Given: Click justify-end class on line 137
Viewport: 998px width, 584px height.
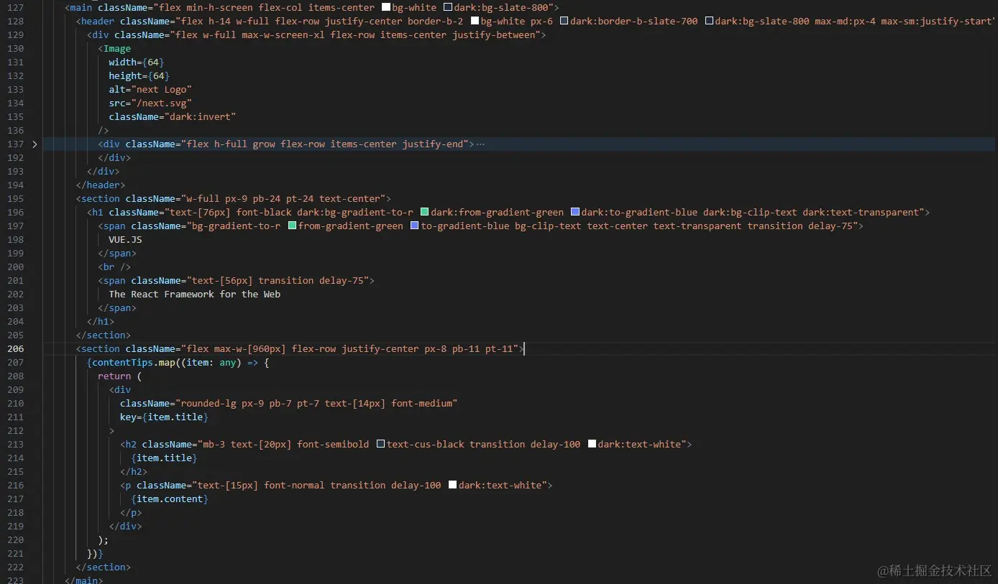Looking at the screenshot, I should pos(433,144).
